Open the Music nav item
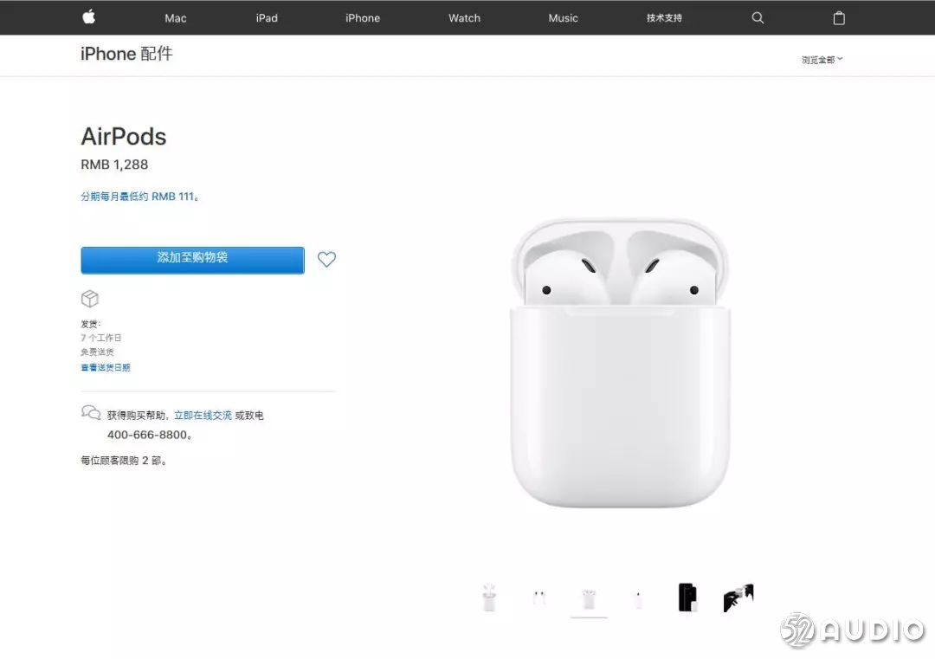Image resolution: width=935 pixels, height=659 pixels. (x=563, y=18)
